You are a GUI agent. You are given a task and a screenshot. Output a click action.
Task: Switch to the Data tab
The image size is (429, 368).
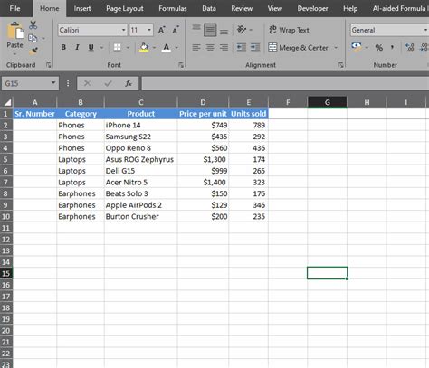209,8
